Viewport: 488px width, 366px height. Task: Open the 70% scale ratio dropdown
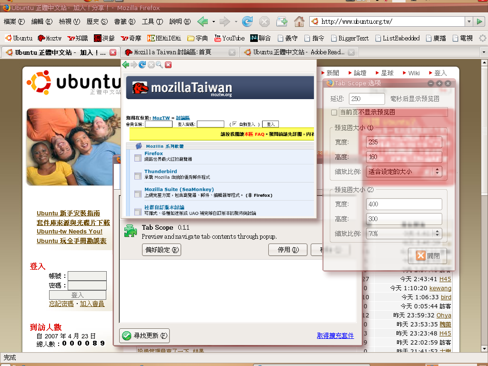(x=404, y=234)
